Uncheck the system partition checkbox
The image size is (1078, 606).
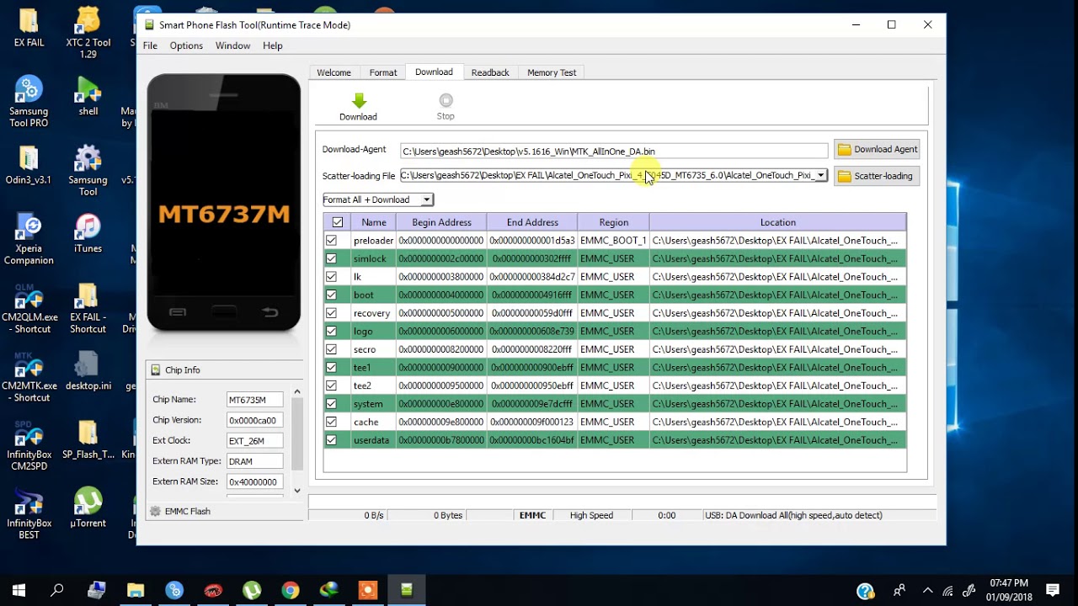[332, 404]
